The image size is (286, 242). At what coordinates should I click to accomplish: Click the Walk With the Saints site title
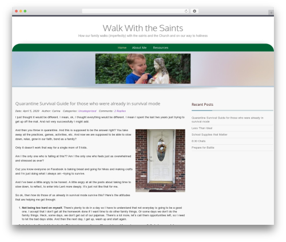point(143,28)
